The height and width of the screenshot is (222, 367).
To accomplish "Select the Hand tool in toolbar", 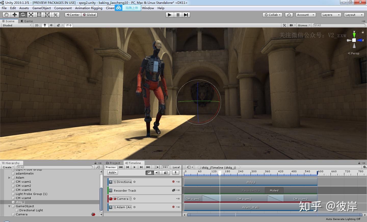I will 6,15.
